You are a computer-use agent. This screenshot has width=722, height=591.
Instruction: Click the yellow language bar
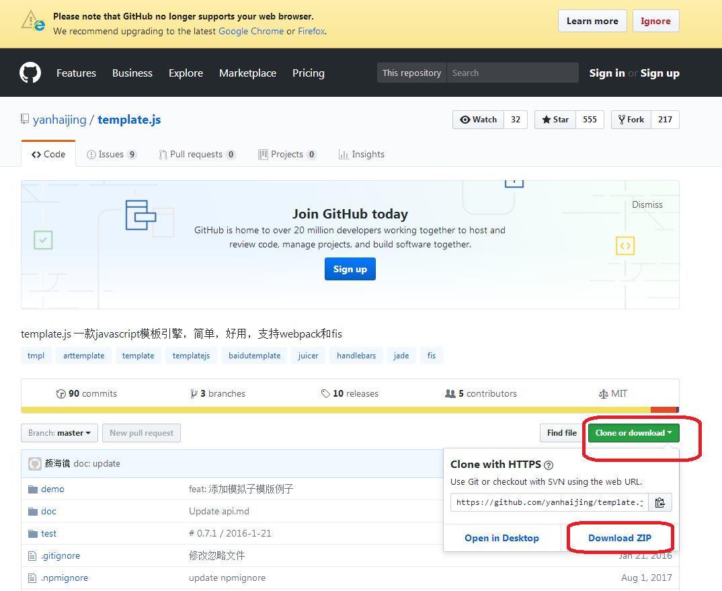(x=335, y=410)
